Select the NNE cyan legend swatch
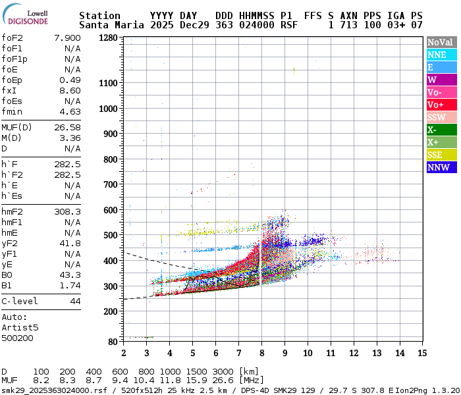461x395 pixels. tap(442, 55)
